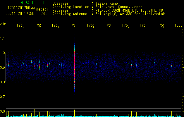Screen dimensions: 184x117
Task: Click the 1.1 frequency axis label
Action: point(3,38)
